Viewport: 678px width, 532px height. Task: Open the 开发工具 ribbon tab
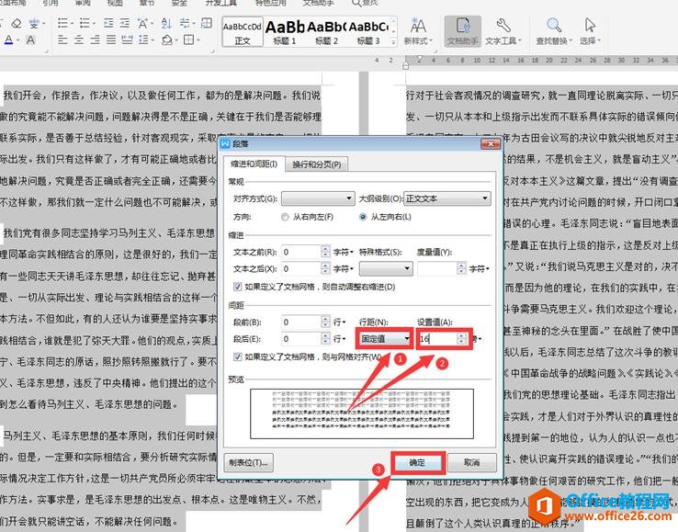(x=220, y=3)
